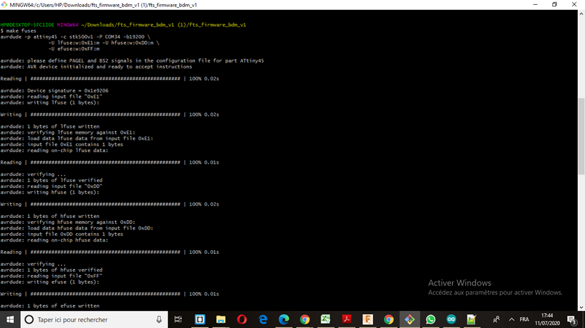Click the taskbar search box
The height and width of the screenshot is (328, 585).
pos(94,319)
